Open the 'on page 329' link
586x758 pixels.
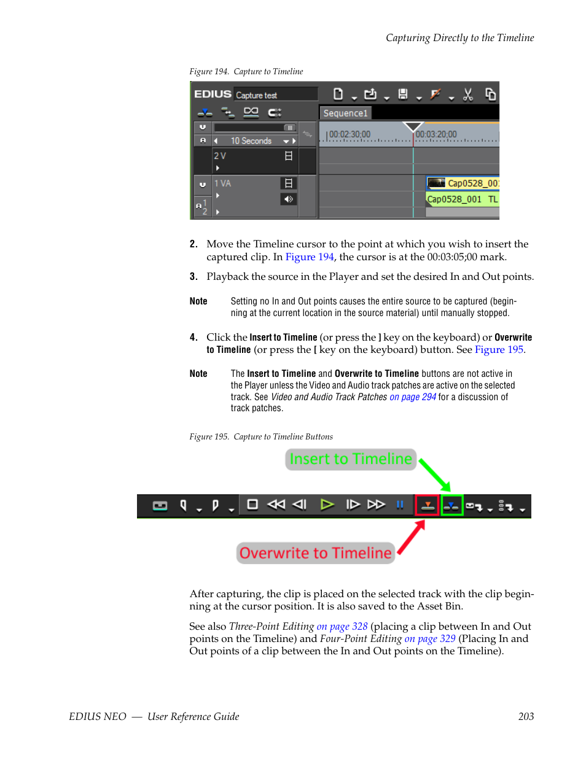tap(430, 639)
